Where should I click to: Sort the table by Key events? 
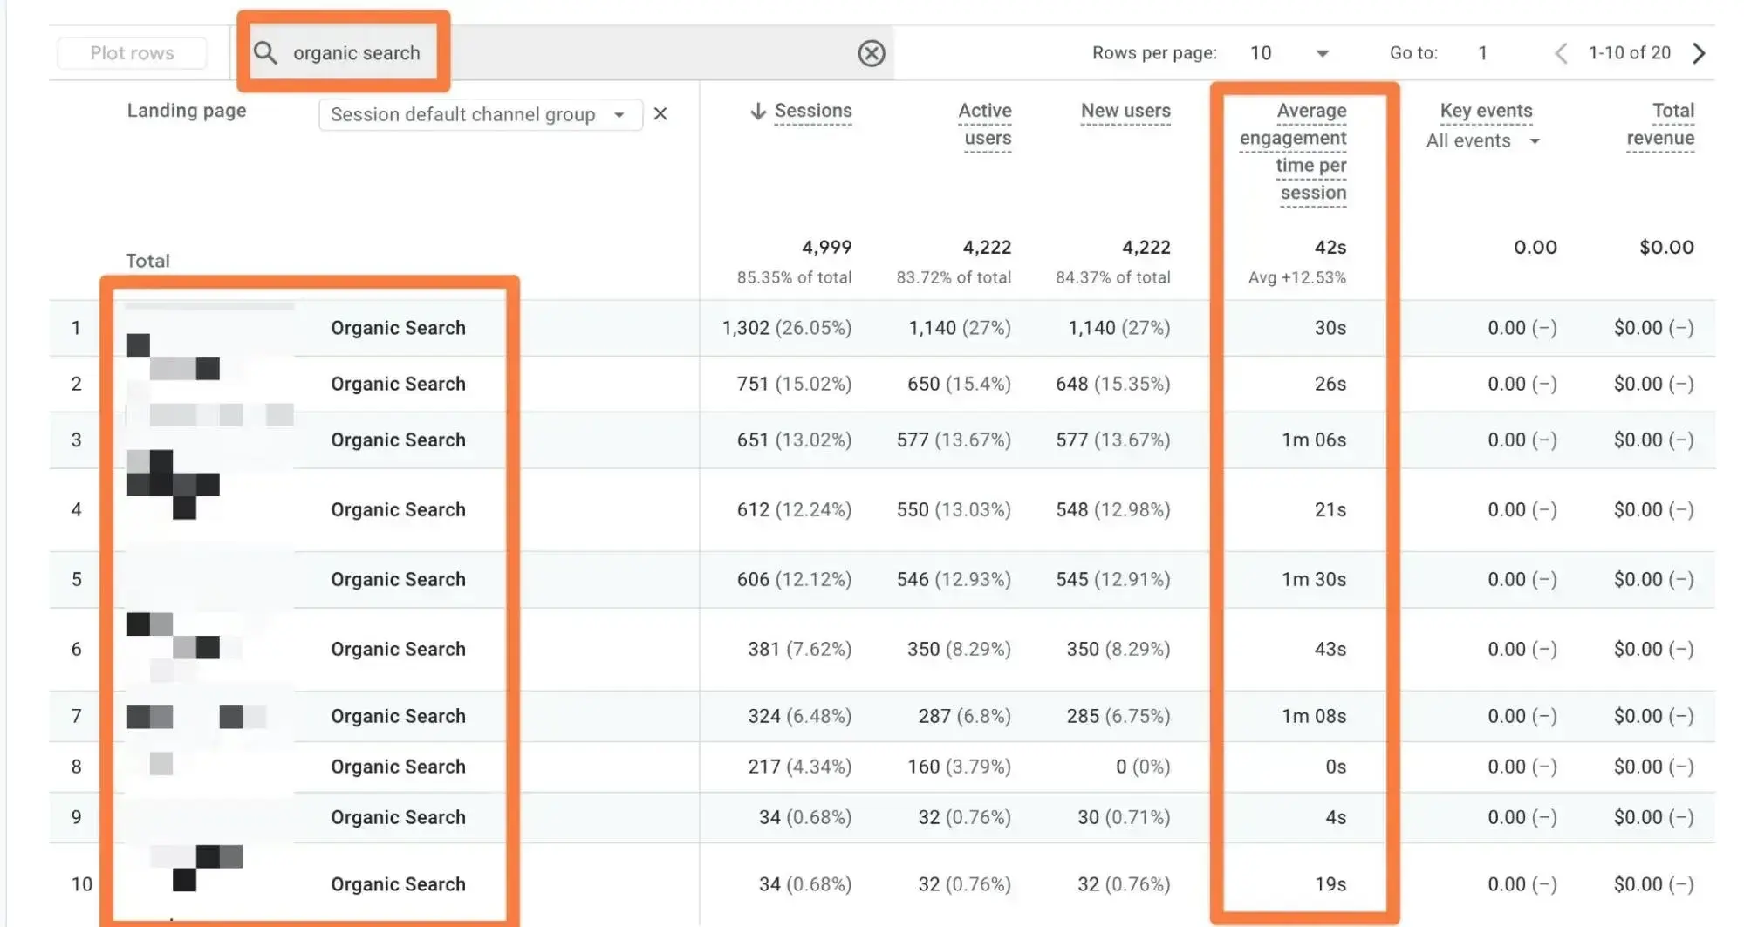click(x=1486, y=111)
